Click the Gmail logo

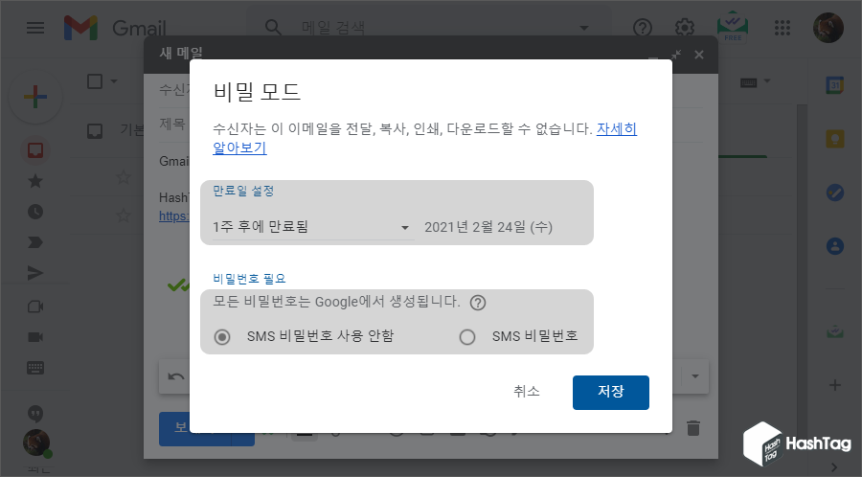tap(115, 28)
